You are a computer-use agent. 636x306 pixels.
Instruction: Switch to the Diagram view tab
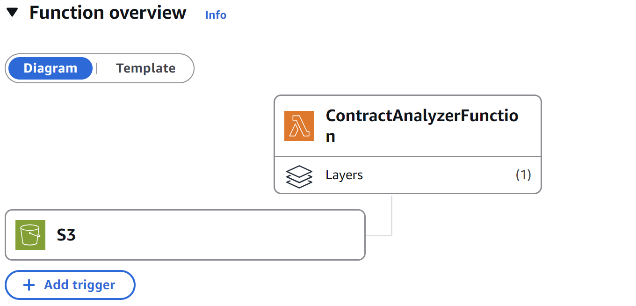pyautogui.click(x=51, y=68)
